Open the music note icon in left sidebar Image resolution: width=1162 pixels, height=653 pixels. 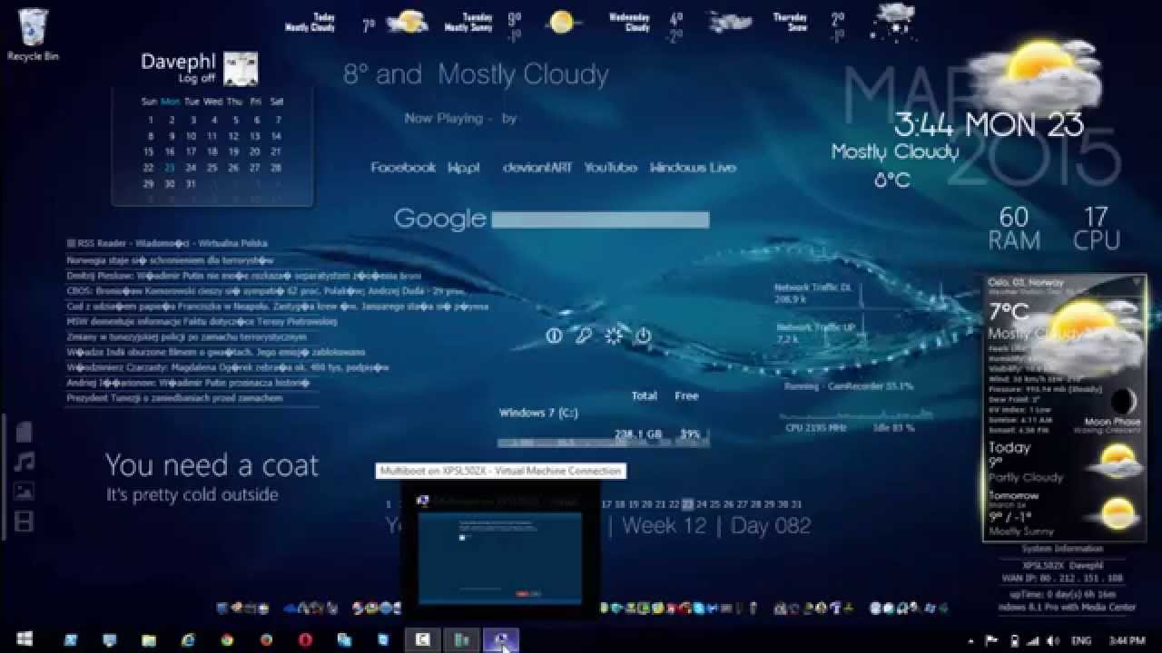tap(25, 462)
